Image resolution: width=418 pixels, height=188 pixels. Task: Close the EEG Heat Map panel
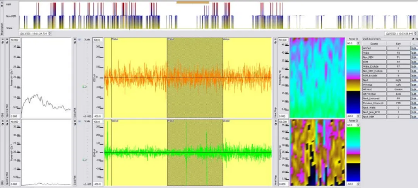point(275,39)
